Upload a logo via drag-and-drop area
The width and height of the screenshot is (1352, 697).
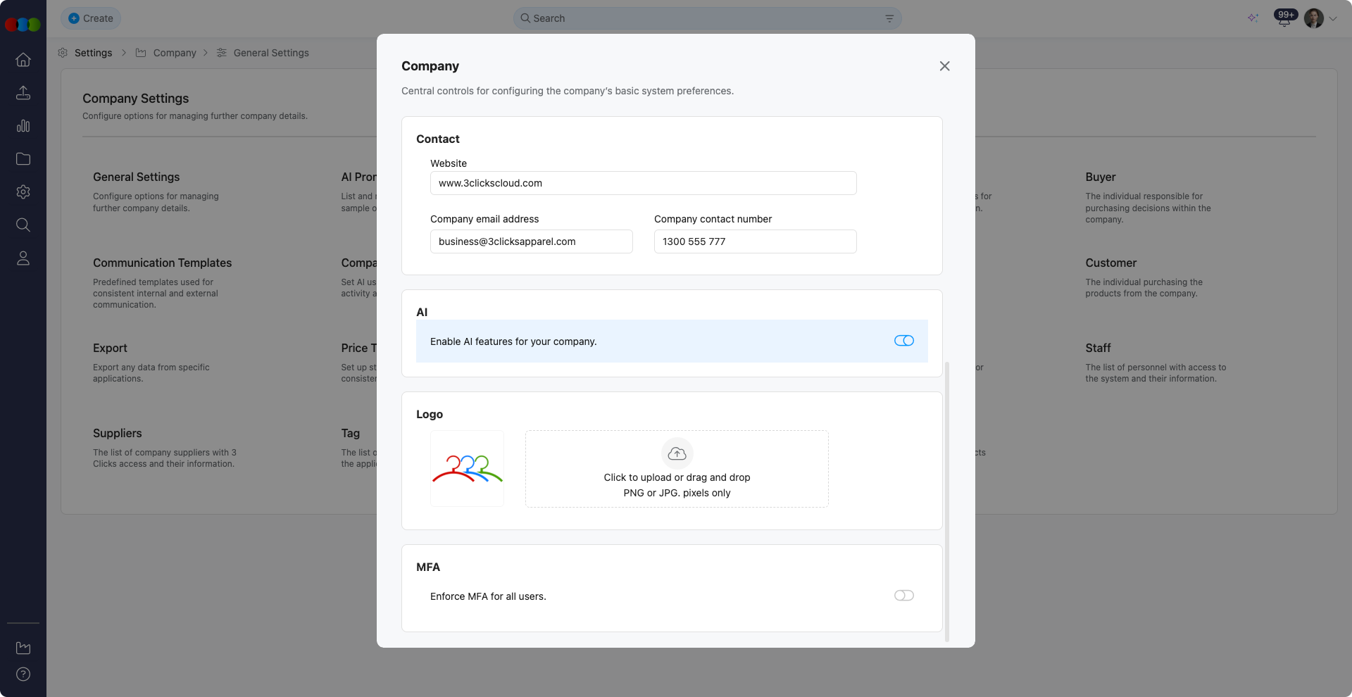tap(677, 469)
